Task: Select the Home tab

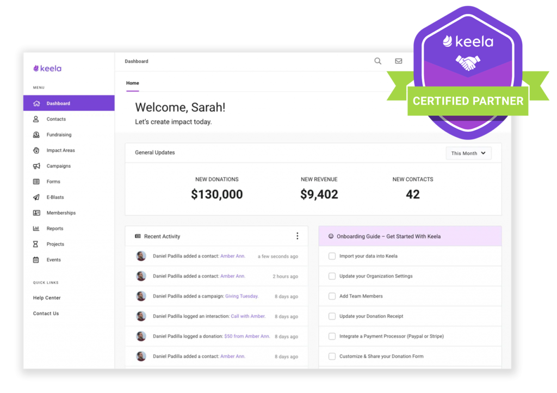Action: coord(133,83)
